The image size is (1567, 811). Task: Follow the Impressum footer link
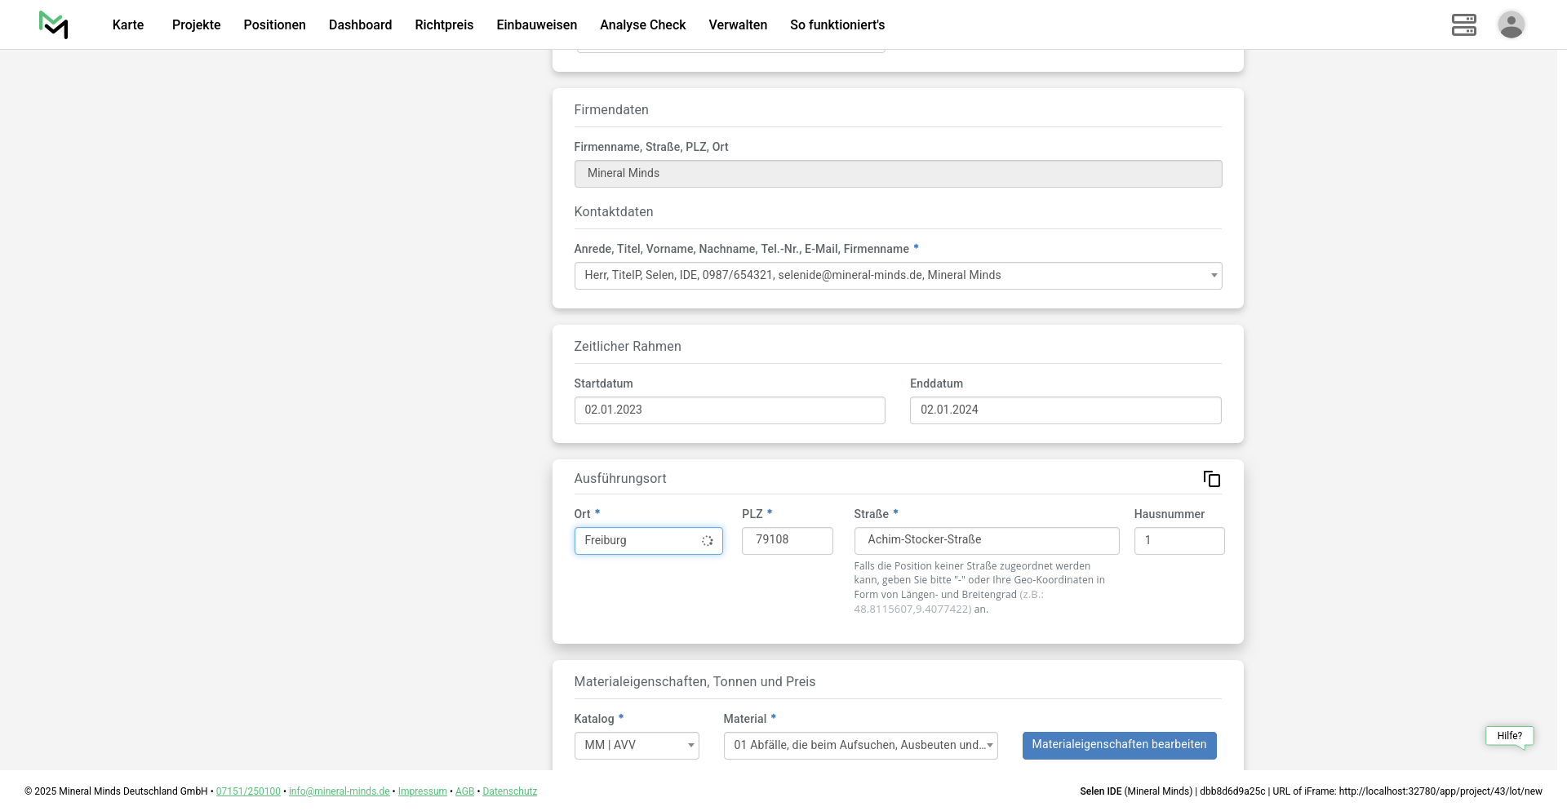pyautogui.click(x=422, y=791)
